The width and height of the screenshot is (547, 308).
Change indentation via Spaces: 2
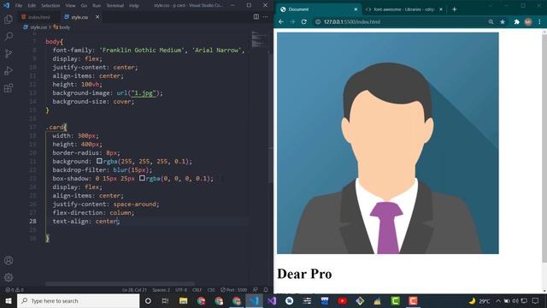coord(162,290)
